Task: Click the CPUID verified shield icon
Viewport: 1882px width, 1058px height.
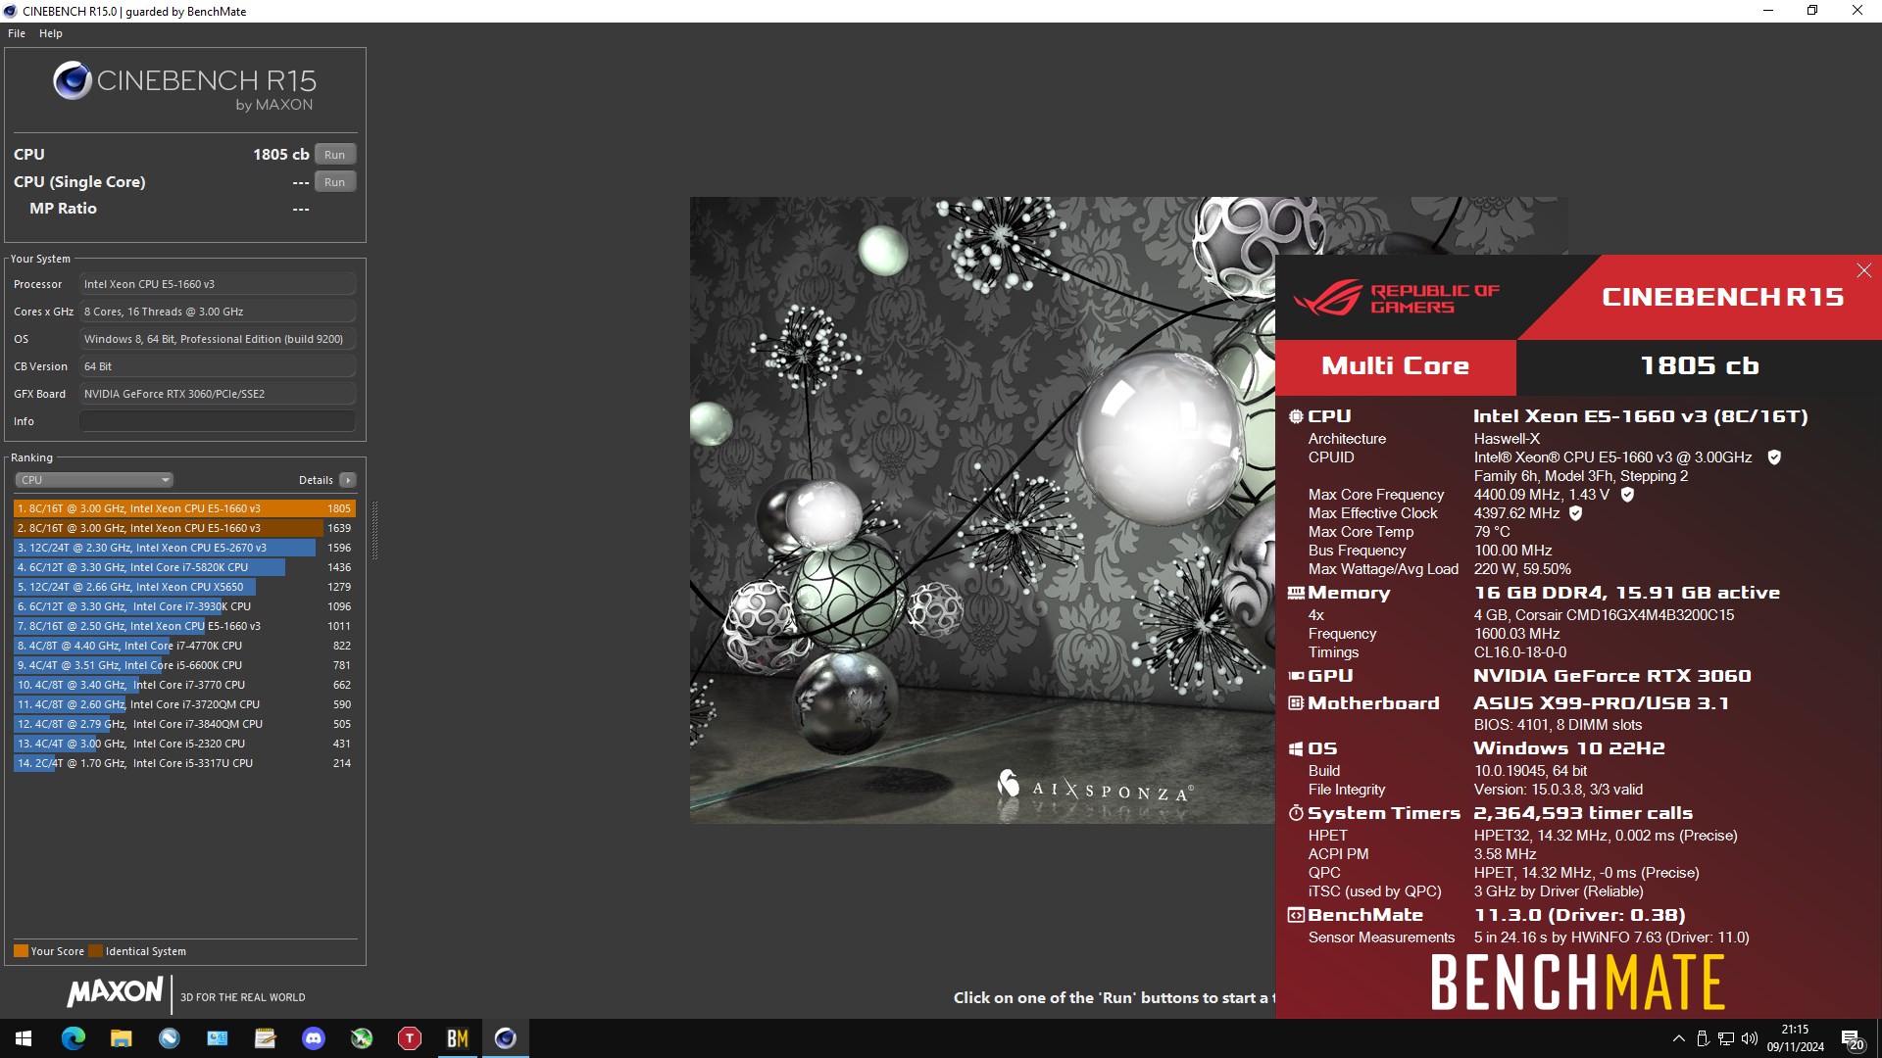Action: click(x=1774, y=457)
